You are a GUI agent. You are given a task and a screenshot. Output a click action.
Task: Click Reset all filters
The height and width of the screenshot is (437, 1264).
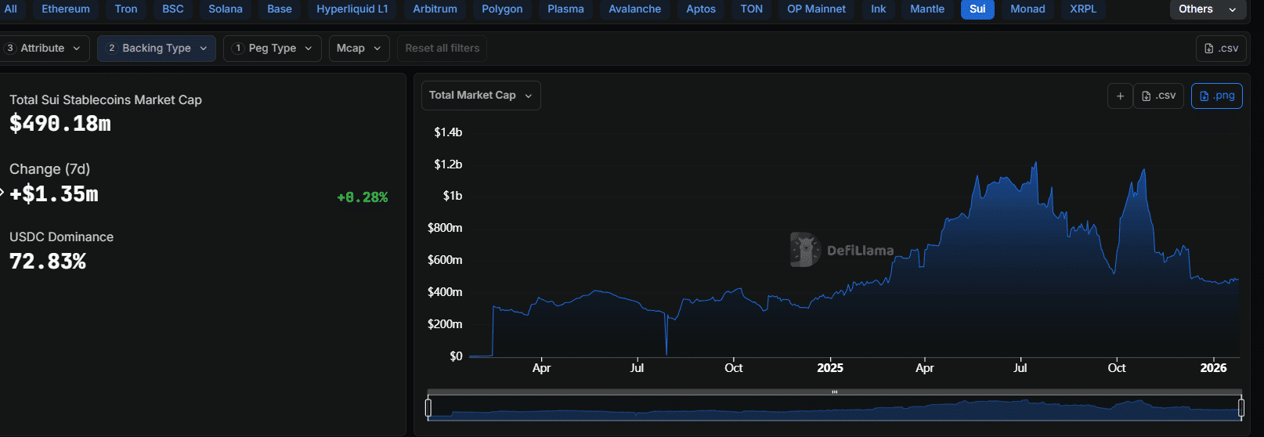(442, 49)
